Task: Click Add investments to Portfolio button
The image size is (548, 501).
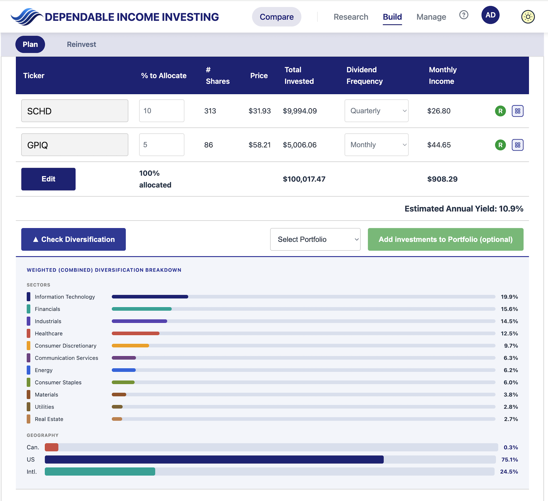Action: point(445,239)
